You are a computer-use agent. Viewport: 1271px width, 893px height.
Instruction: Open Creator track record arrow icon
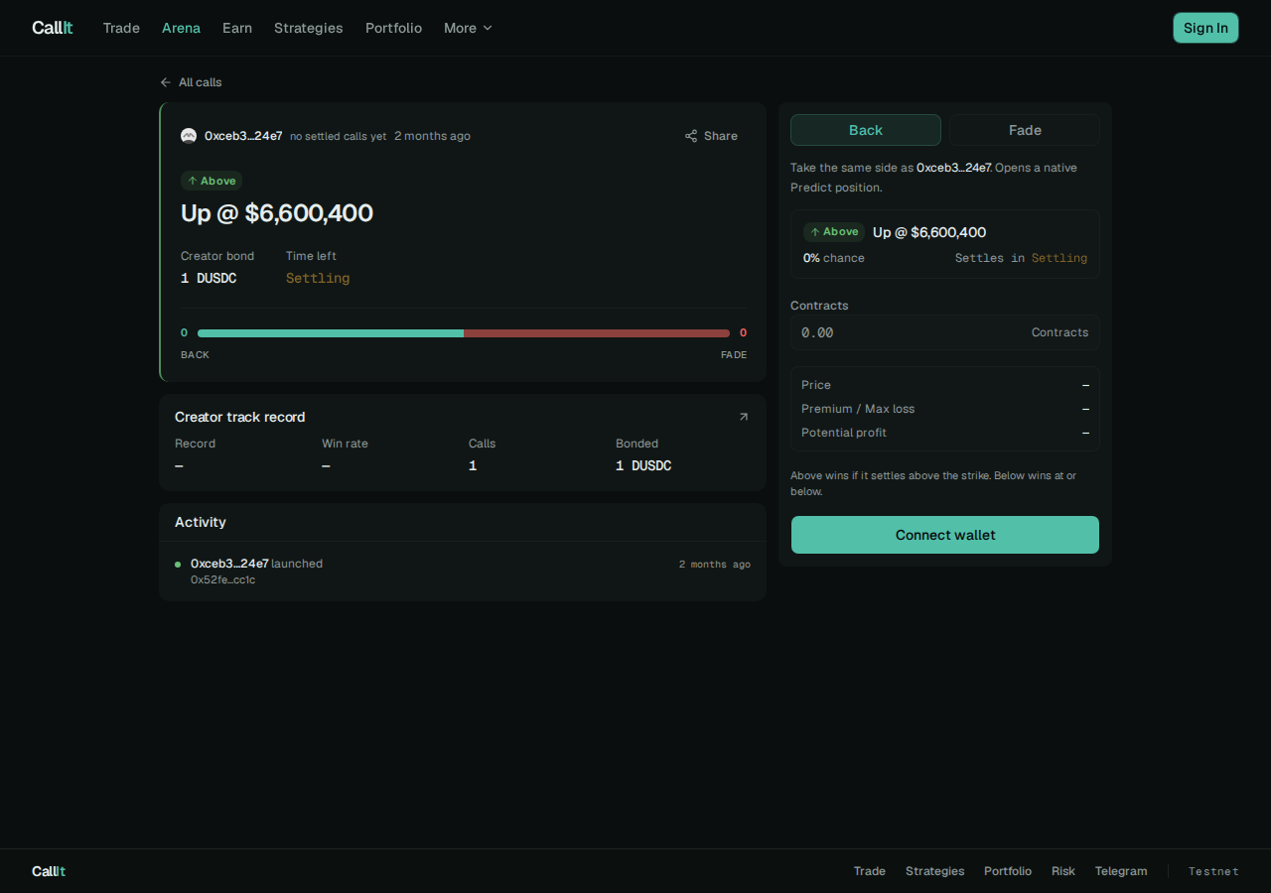pos(744,417)
